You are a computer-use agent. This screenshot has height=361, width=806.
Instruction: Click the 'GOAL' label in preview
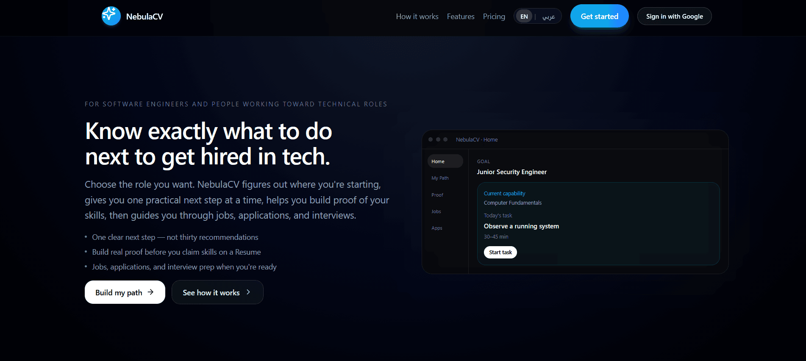tap(484, 161)
